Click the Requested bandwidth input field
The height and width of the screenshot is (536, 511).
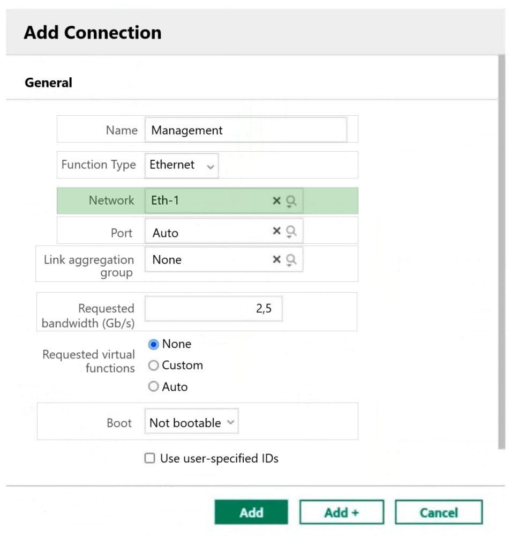pyautogui.click(x=214, y=309)
